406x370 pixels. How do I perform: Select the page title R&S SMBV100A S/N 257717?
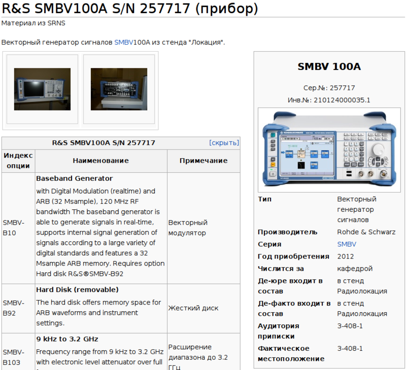coord(130,8)
